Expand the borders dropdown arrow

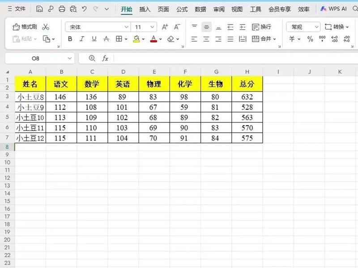126,39
